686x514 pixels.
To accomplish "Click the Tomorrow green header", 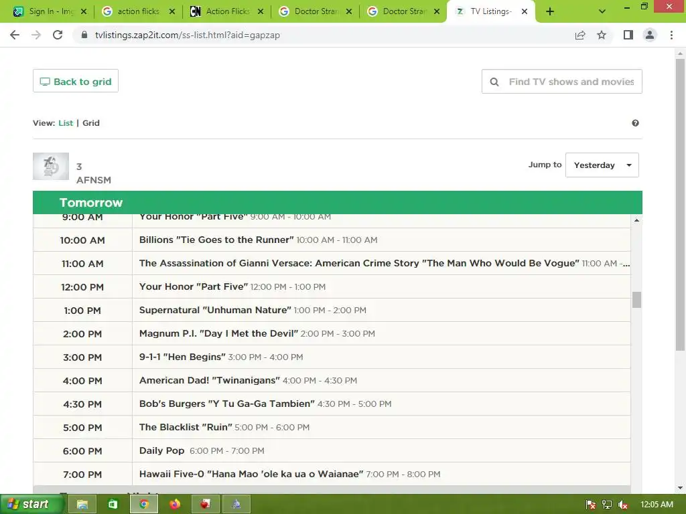I will coord(338,202).
